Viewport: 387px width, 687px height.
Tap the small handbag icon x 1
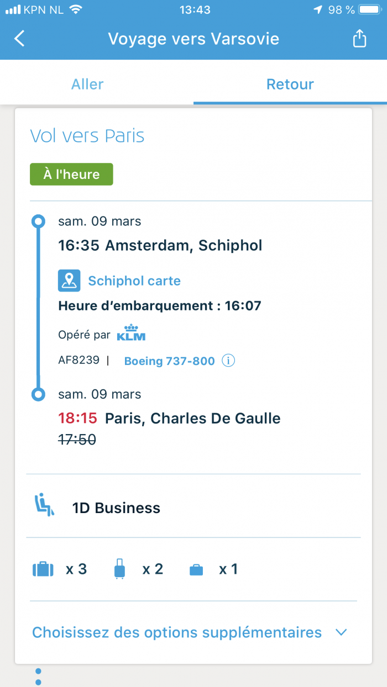[196, 570]
